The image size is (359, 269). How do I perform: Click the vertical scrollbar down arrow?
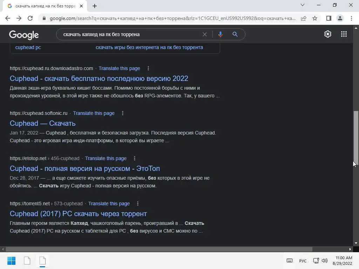tap(356, 243)
